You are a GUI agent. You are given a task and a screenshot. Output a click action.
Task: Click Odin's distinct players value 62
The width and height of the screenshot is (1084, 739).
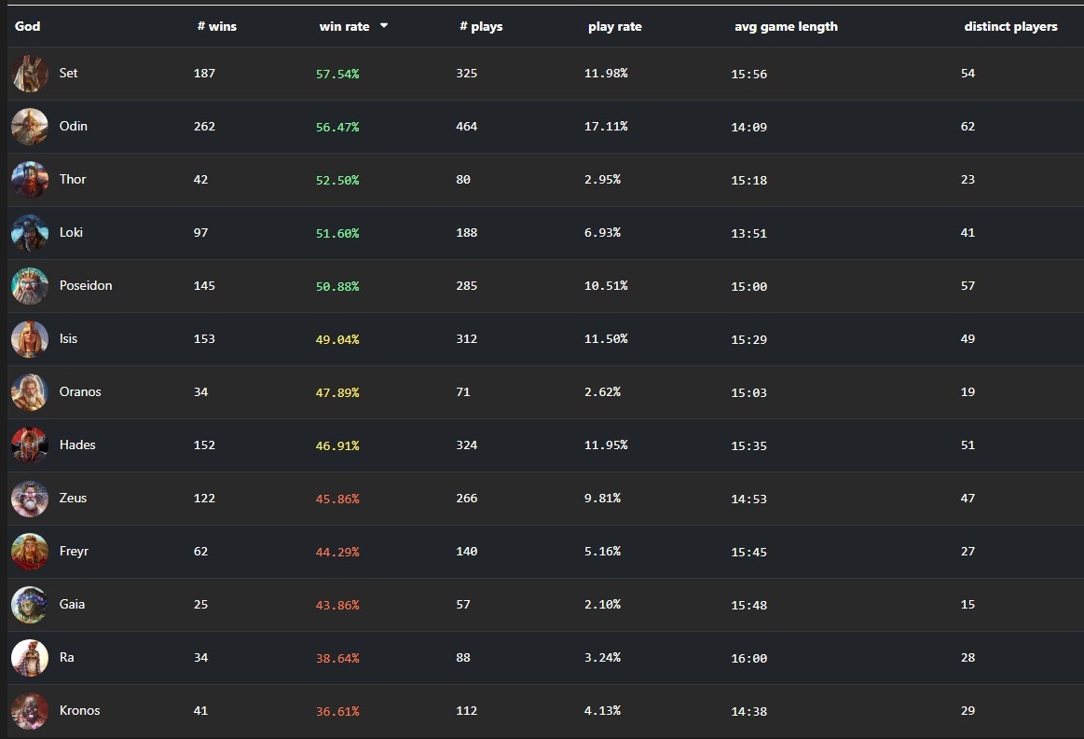point(967,127)
